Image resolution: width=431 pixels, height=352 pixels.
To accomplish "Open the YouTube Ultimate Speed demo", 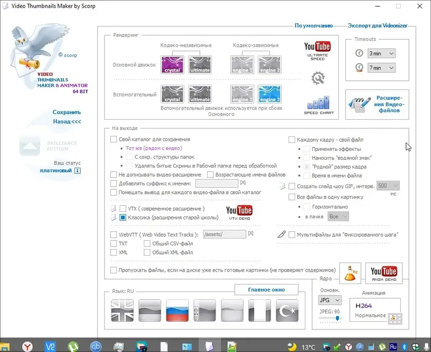I will [318, 49].
